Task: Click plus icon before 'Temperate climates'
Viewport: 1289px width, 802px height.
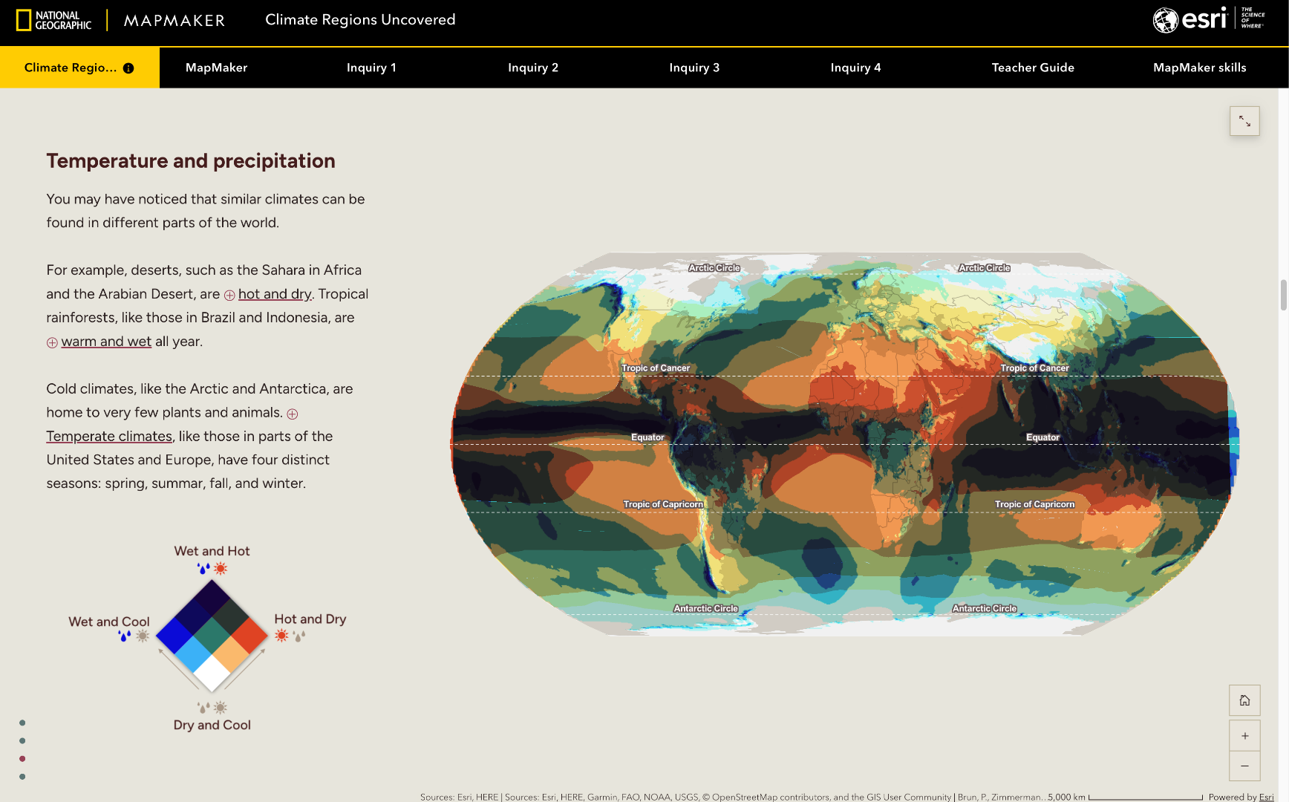Action: click(293, 414)
